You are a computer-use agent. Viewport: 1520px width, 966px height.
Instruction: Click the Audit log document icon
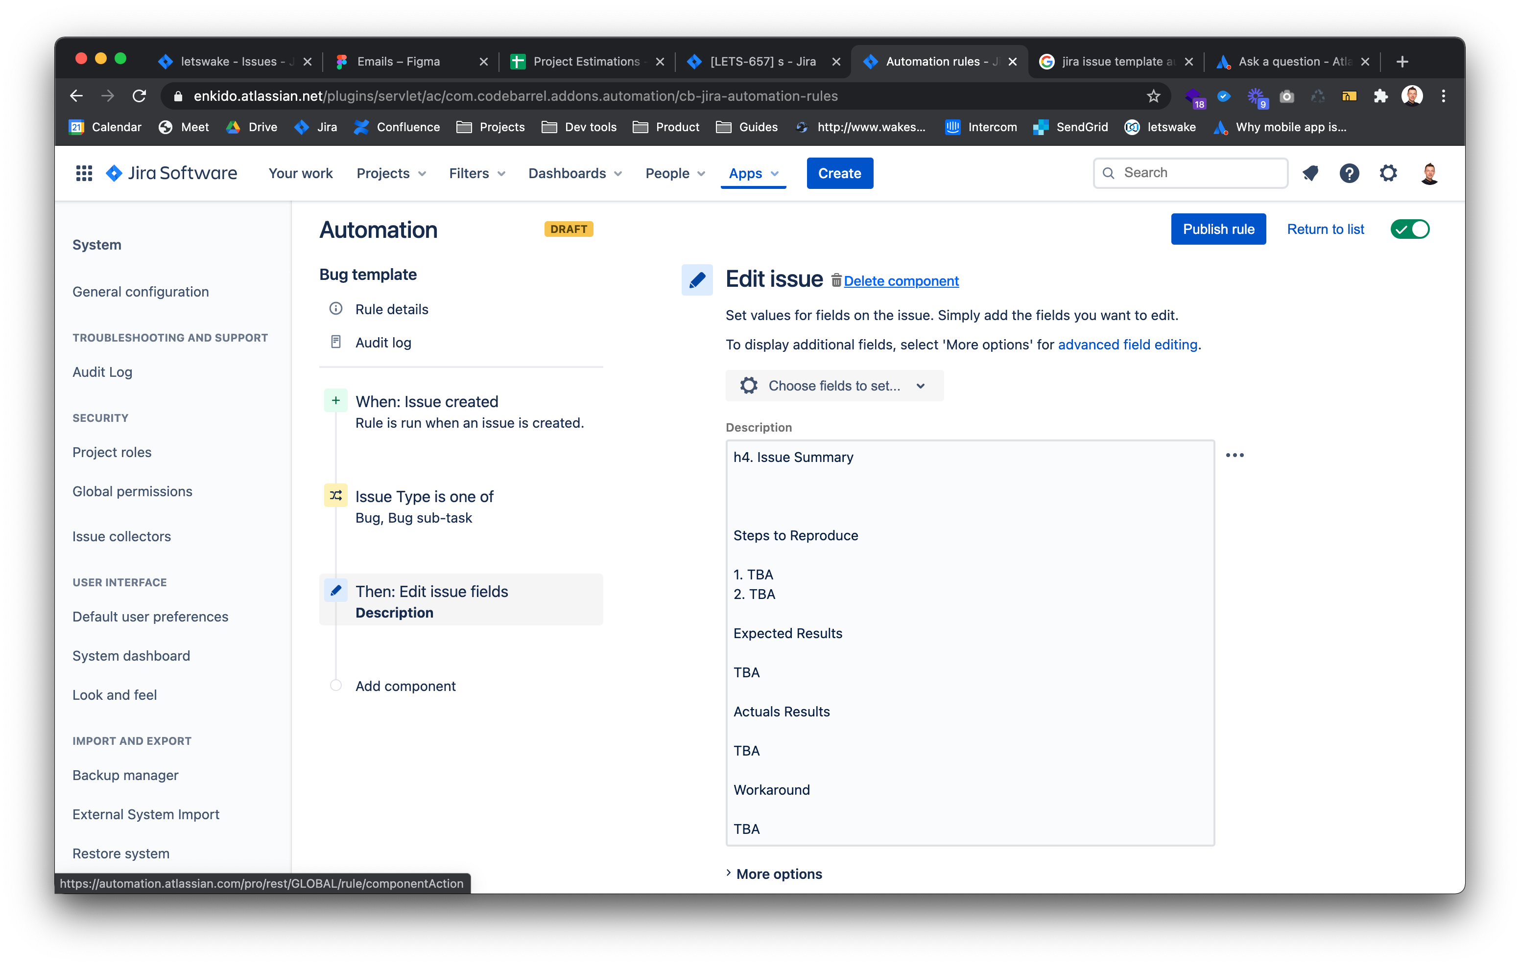(336, 342)
